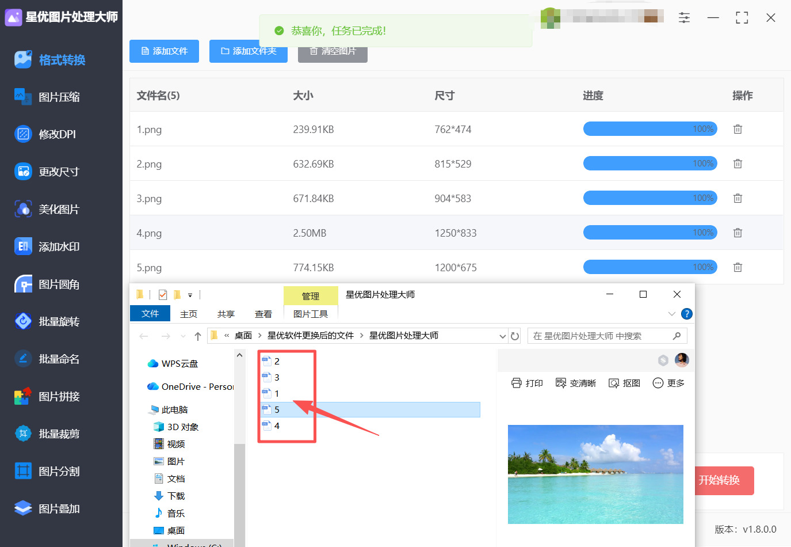Open the 批量旋转 tool

(x=48, y=321)
